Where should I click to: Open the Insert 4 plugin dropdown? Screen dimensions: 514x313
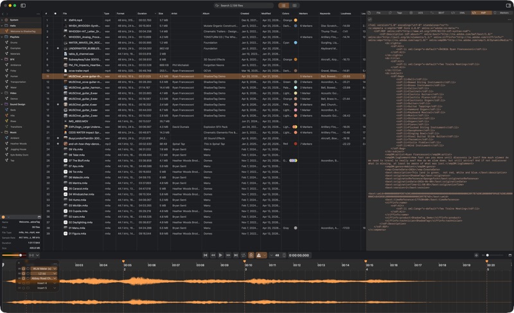click(x=55, y=283)
